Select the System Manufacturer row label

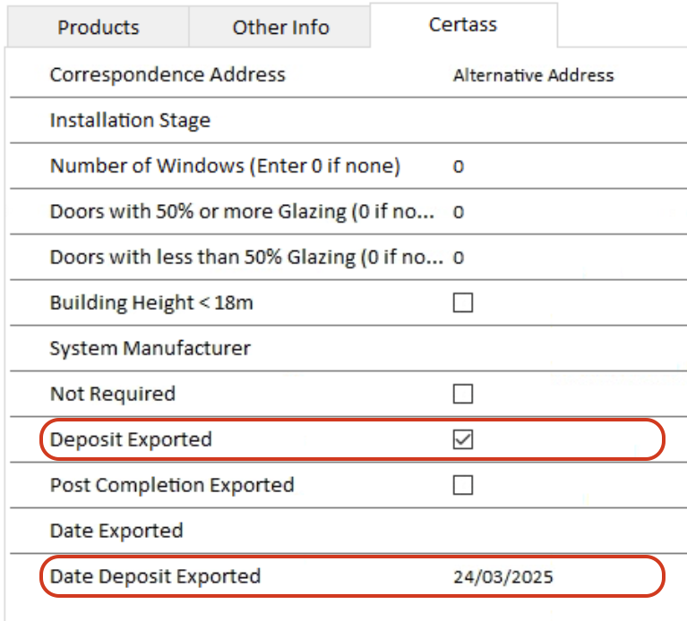tap(150, 348)
